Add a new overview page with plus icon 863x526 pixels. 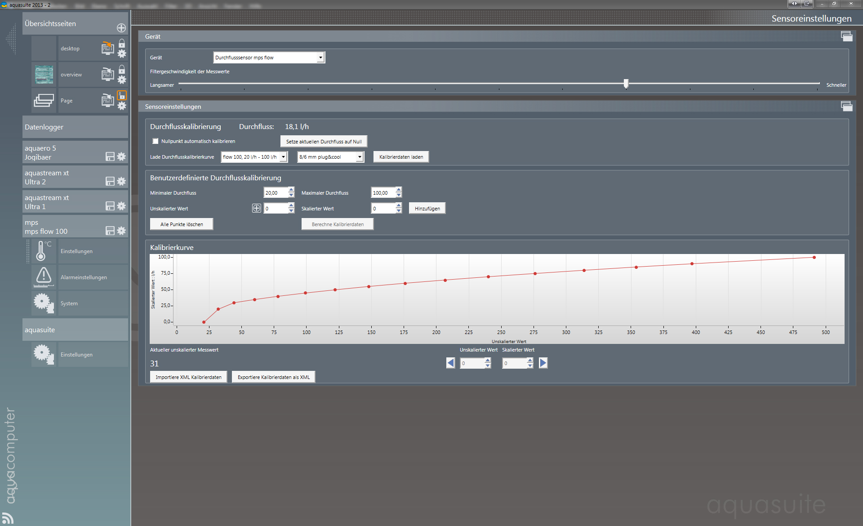121,28
